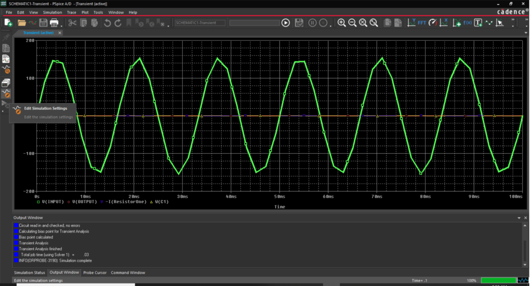
Task: Toggle Log X axis icon
Action: pyautogui.click(x=444, y=23)
